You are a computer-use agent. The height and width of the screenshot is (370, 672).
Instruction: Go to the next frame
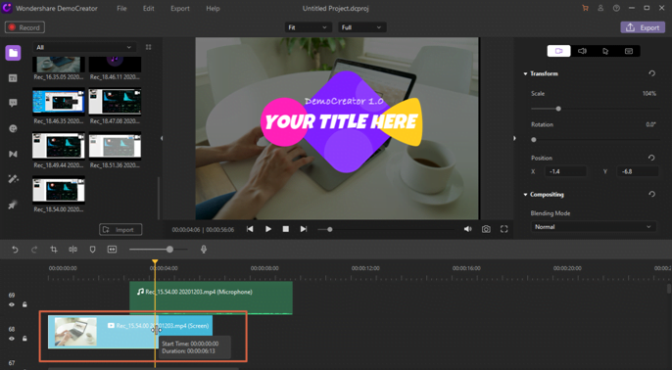[304, 229]
